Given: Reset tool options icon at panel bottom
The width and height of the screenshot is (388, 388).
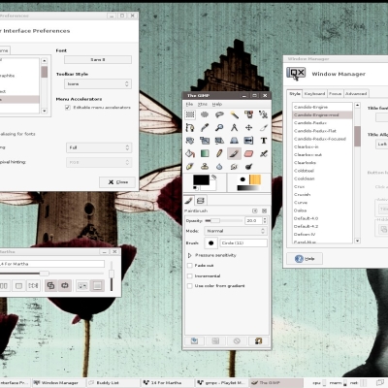Looking at the screenshot, I should tap(258, 340).
